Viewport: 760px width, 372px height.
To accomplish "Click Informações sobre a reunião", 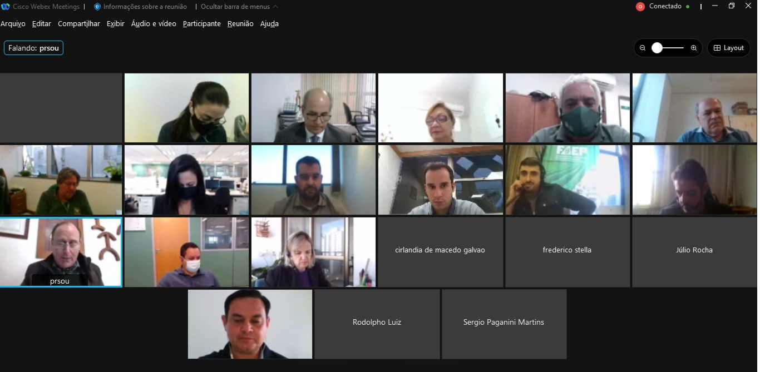I will tap(145, 7).
